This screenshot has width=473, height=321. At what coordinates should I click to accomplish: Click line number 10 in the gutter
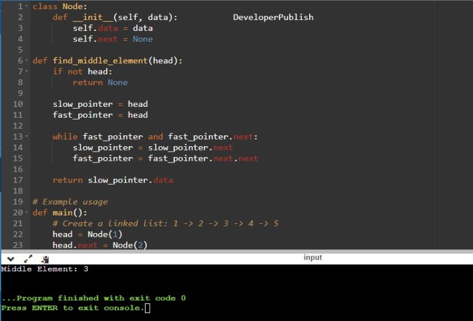point(17,104)
